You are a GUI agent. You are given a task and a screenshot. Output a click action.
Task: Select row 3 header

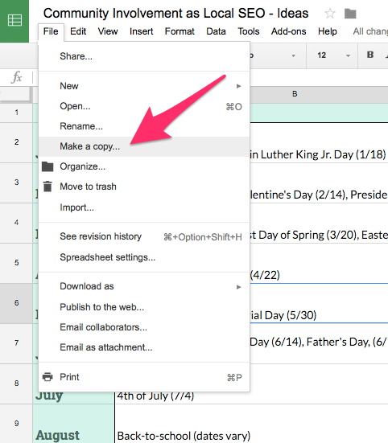[x=16, y=183]
